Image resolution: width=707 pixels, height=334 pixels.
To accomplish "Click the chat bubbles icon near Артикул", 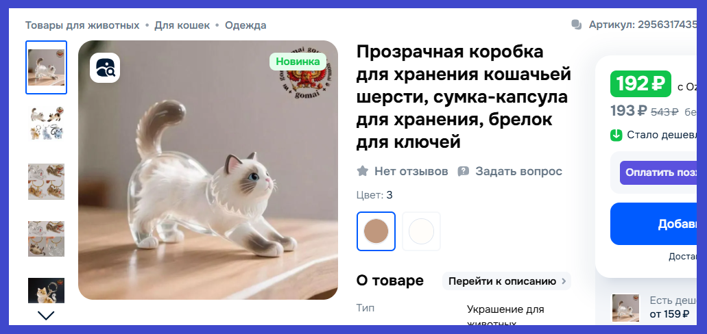I will [x=576, y=25].
